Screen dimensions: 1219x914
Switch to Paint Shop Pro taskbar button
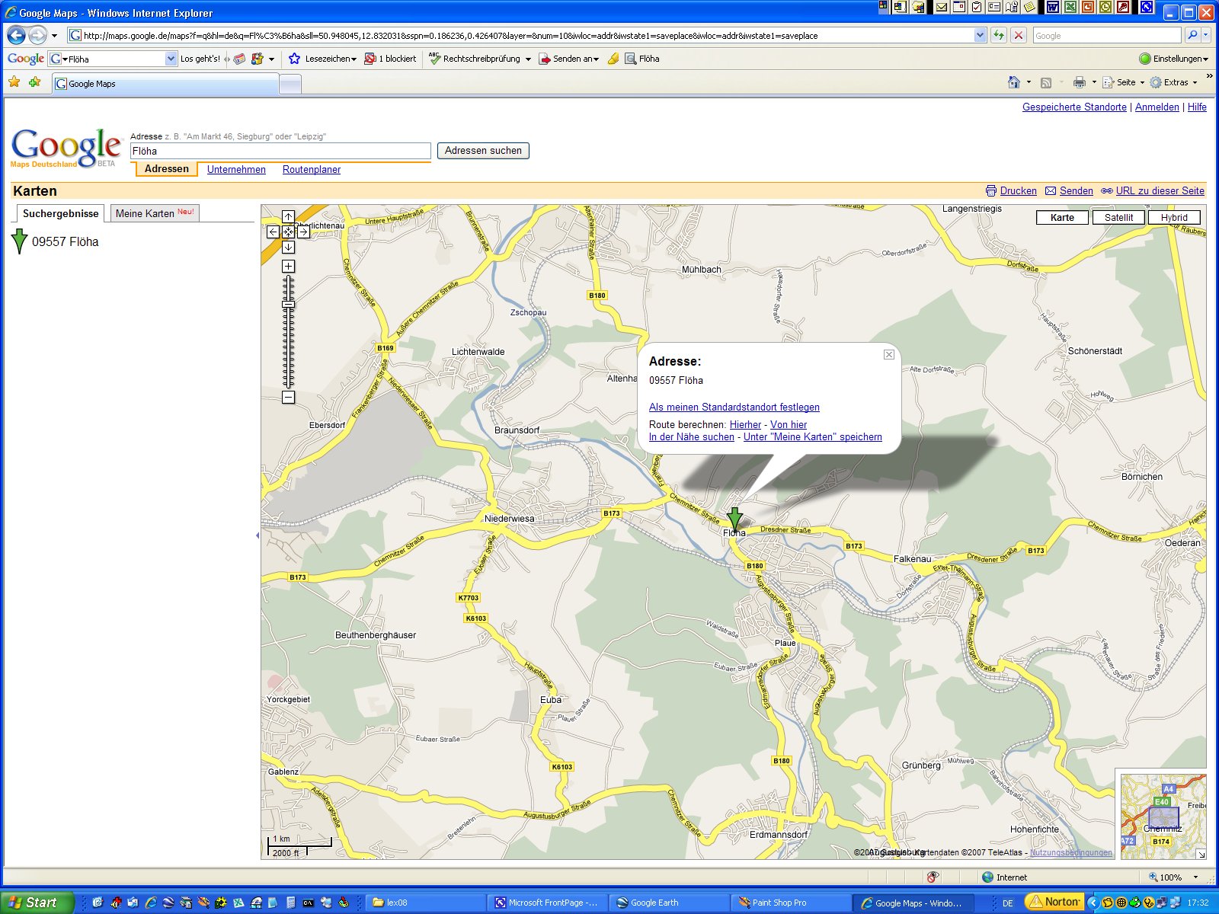click(x=792, y=903)
